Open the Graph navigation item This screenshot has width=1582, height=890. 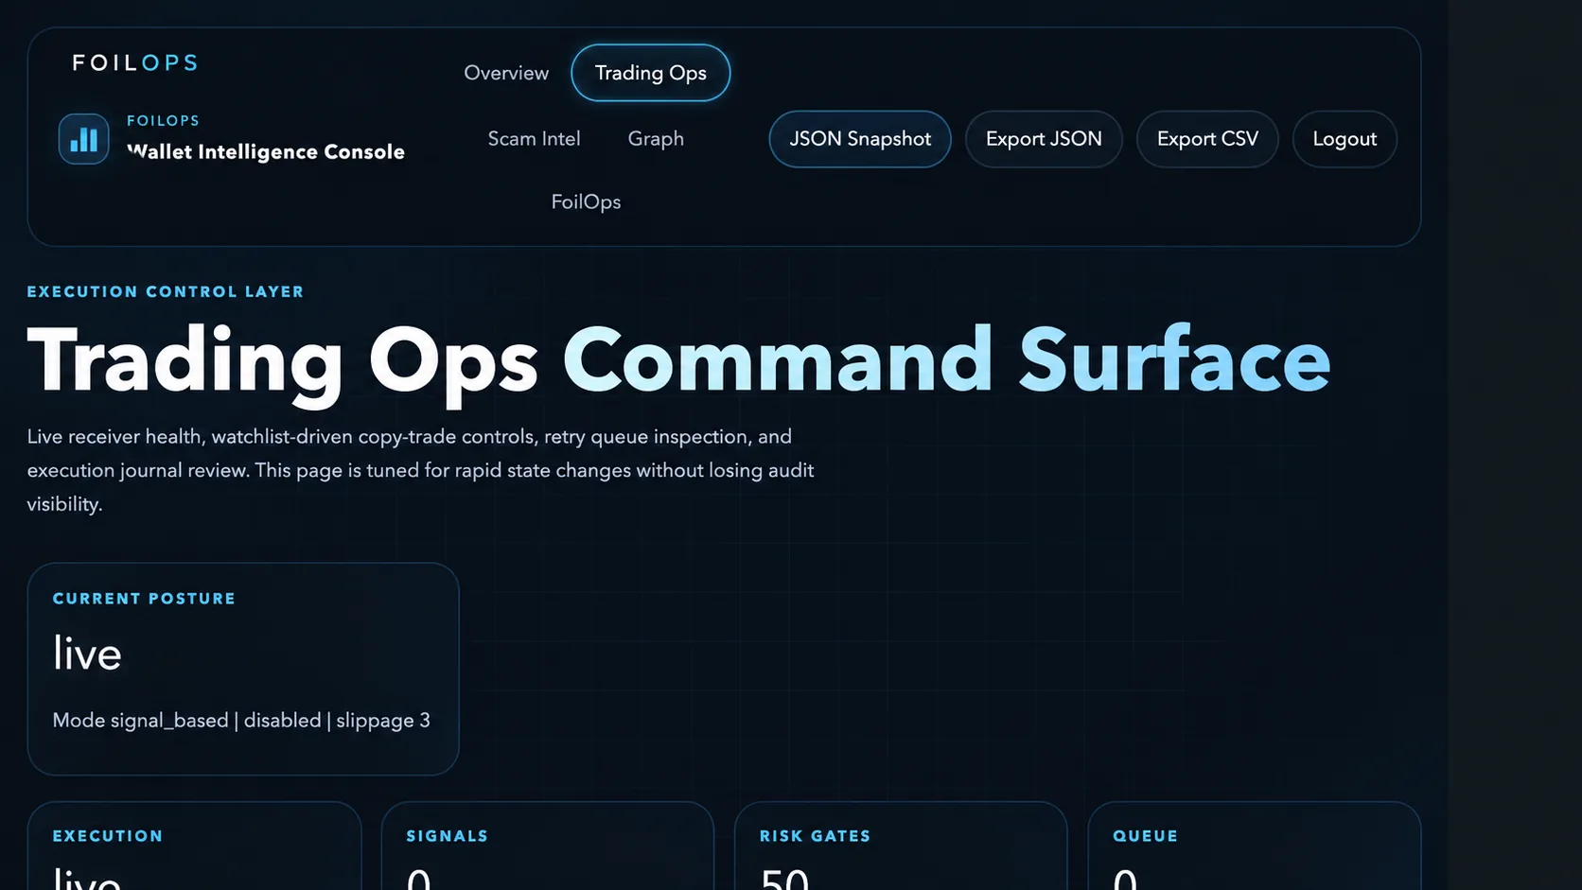[x=656, y=139]
